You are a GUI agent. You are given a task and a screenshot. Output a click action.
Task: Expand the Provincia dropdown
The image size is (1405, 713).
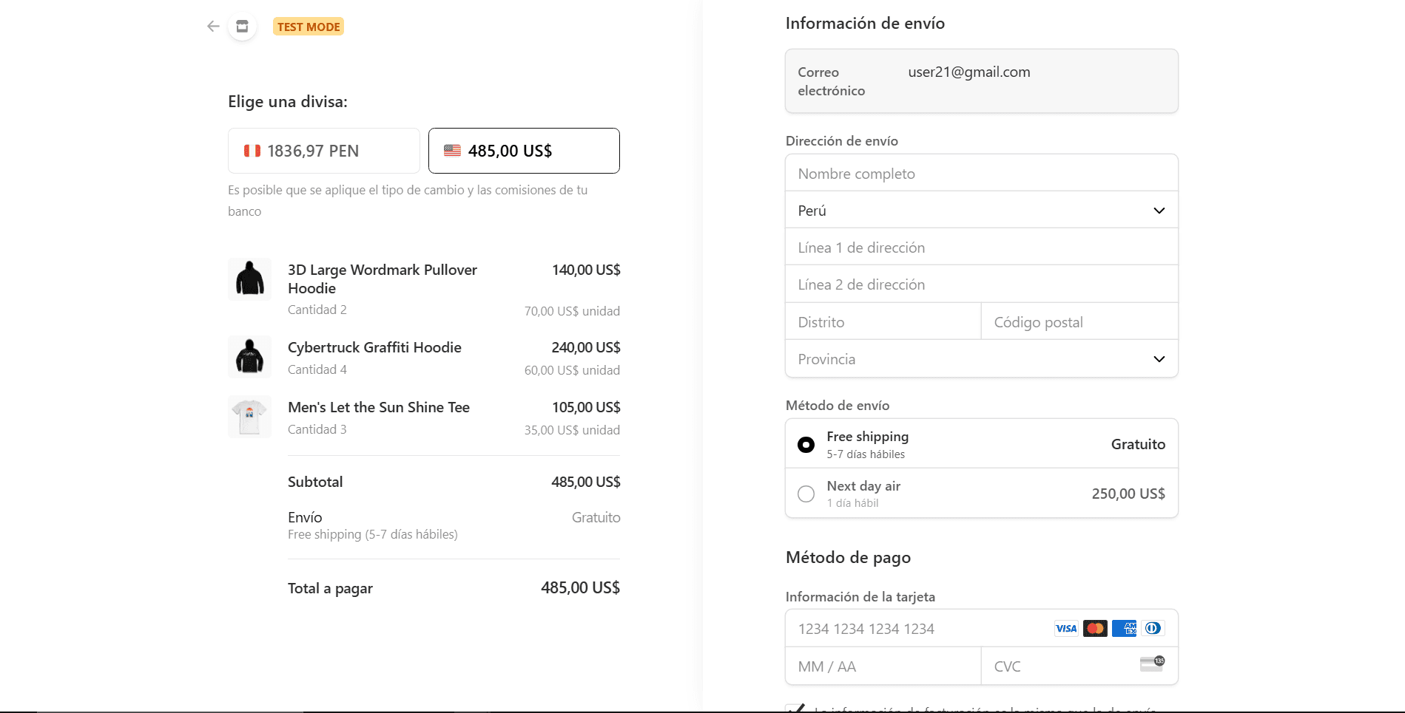[x=981, y=359]
